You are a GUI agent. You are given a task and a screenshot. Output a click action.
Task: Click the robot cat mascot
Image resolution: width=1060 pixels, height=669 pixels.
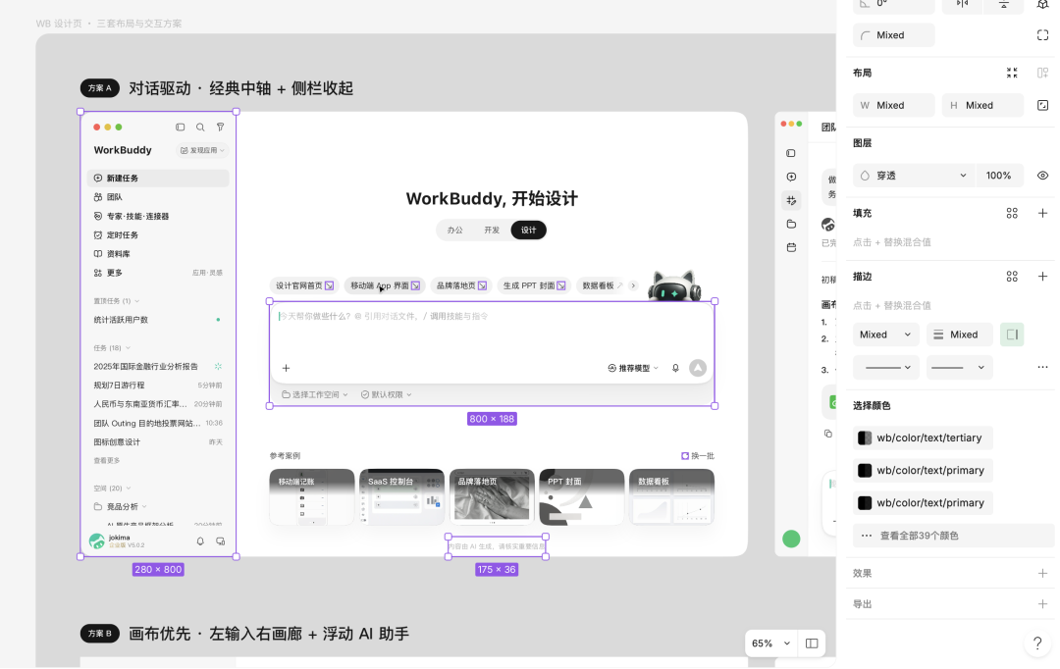tap(673, 285)
